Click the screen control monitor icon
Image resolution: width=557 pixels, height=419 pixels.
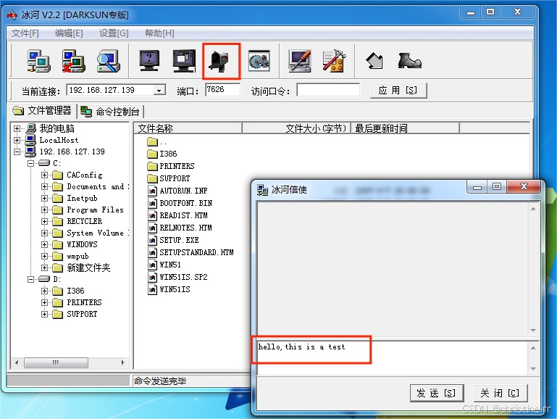tap(184, 61)
